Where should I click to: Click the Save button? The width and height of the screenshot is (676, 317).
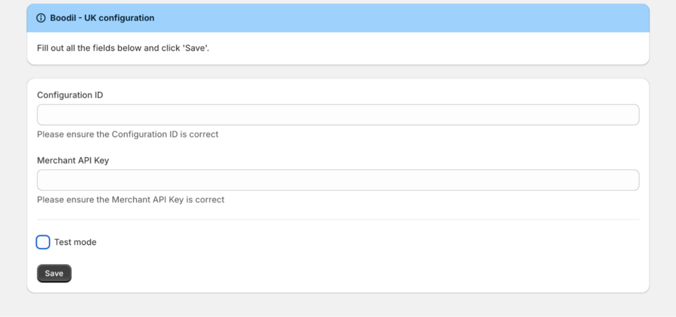[54, 273]
